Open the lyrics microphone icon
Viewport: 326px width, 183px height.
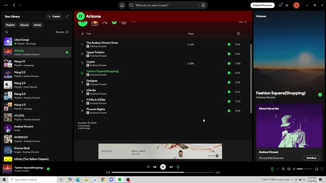[278, 169]
